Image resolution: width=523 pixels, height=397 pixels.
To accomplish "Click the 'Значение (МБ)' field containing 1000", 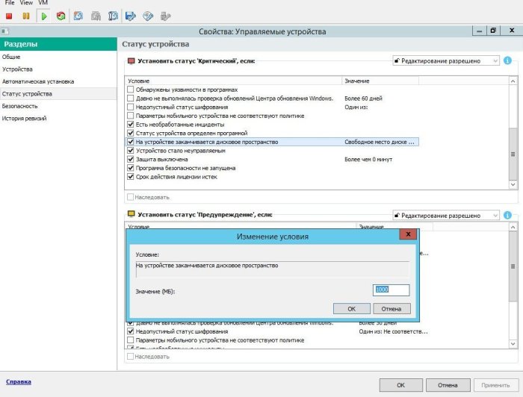I will pos(391,290).
